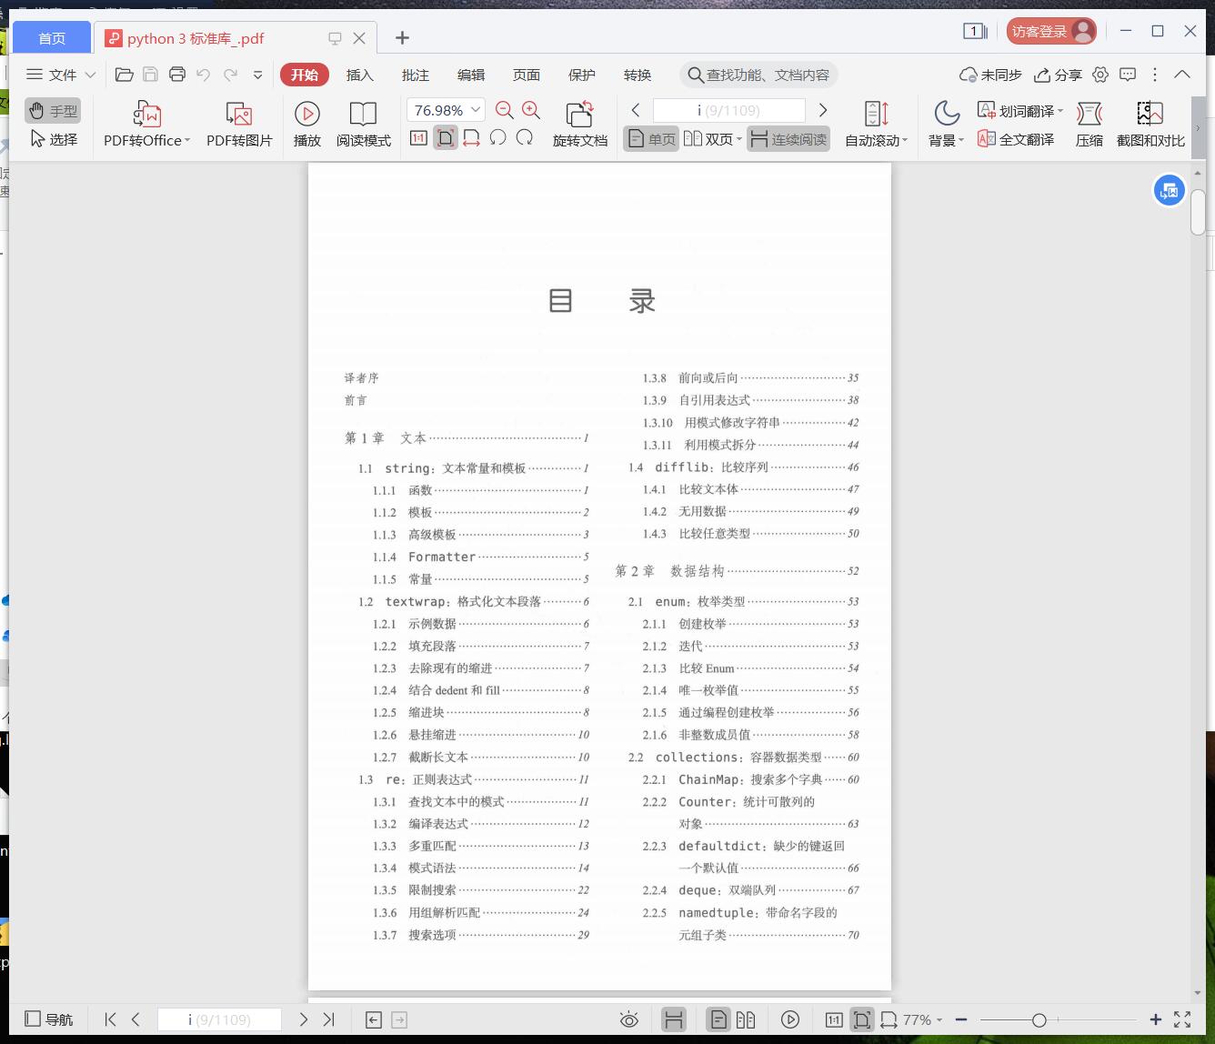Open the 首页 home tab
Image resolution: width=1215 pixels, height=1044 pixels.
click(52, 38)
